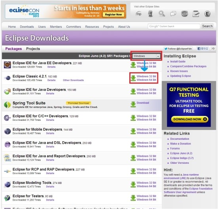The image size is (219, 210).
Task: Open the Install Guide link
Action: pyautogui.click(x=177, y=62)
